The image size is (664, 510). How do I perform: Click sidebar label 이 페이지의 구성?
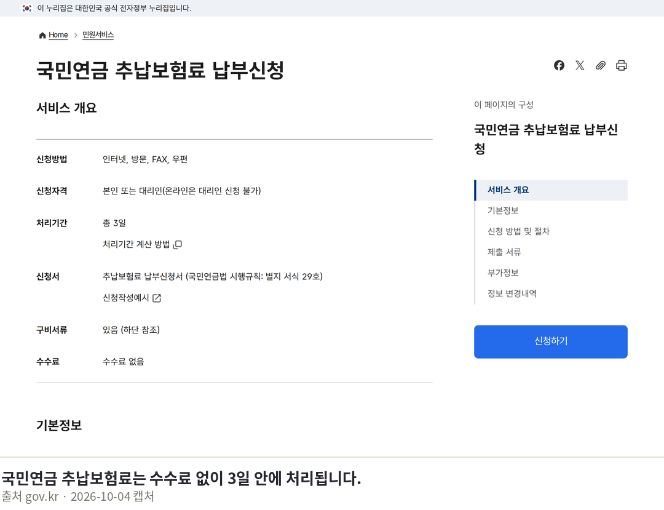pyautogui.click(x=504, y=105)
